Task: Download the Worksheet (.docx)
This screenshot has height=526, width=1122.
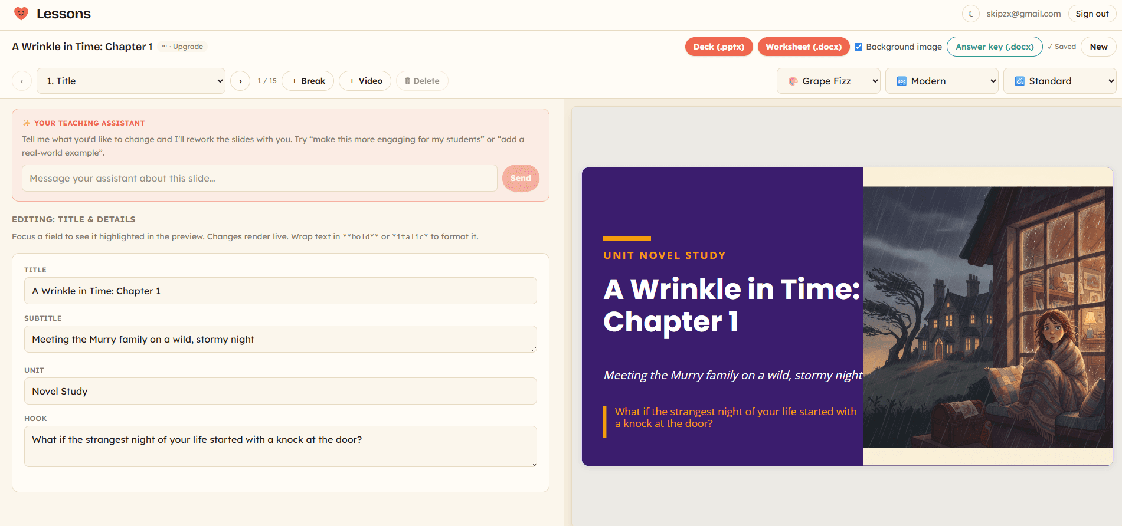Action: pos(804,47)
